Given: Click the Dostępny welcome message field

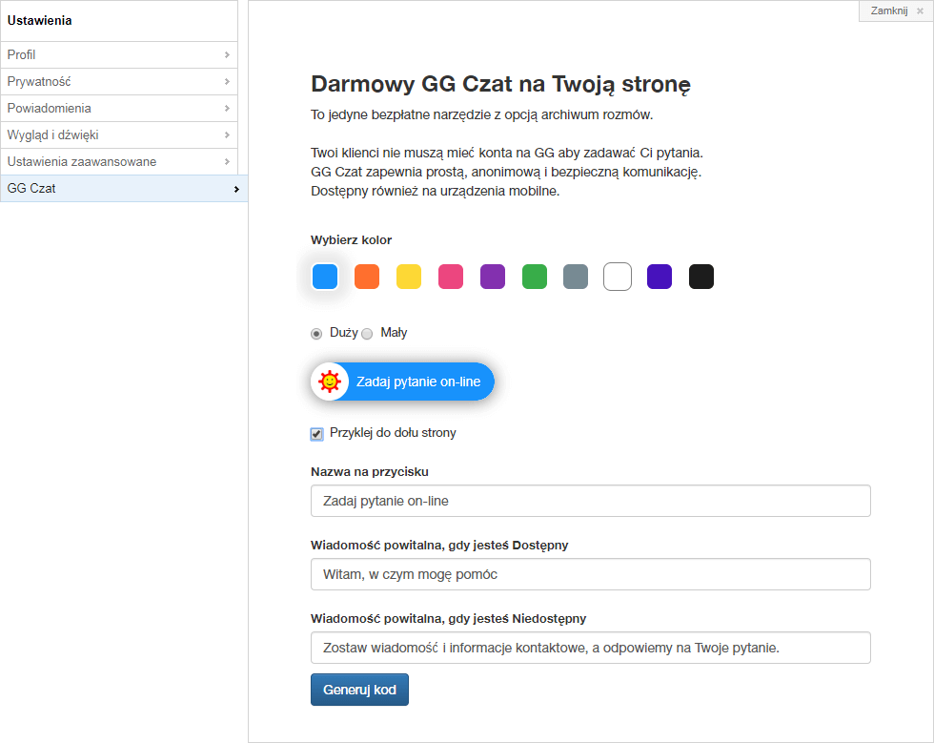Looking at the screenshot, I should (x=591, y=574).
